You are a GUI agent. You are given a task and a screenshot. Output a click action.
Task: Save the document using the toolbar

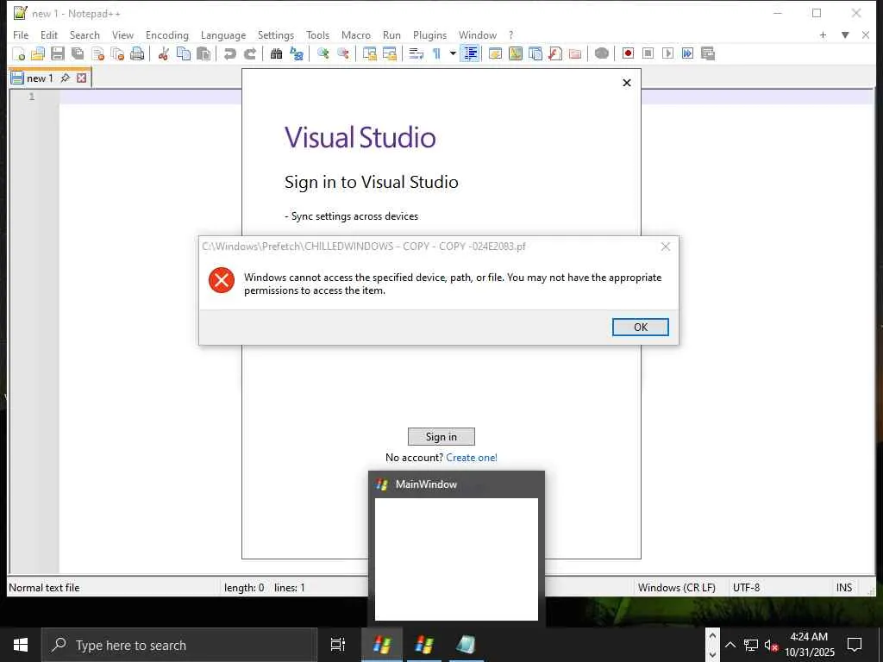coord(58,54)
